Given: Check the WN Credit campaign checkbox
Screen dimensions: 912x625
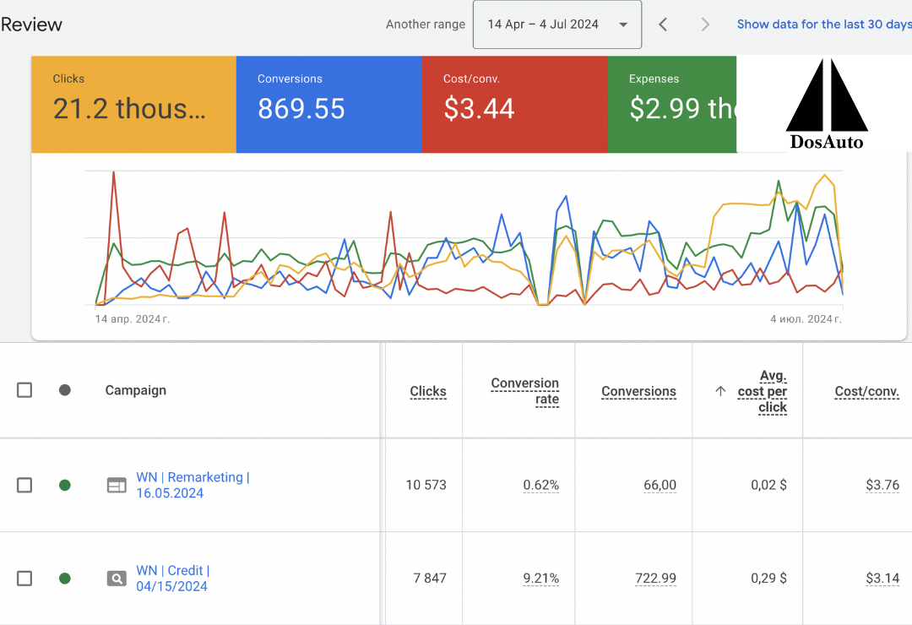Looking at the screenshot, I should click(24, 579).
